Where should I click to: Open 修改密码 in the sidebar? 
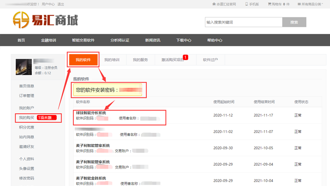coord(26,178)
